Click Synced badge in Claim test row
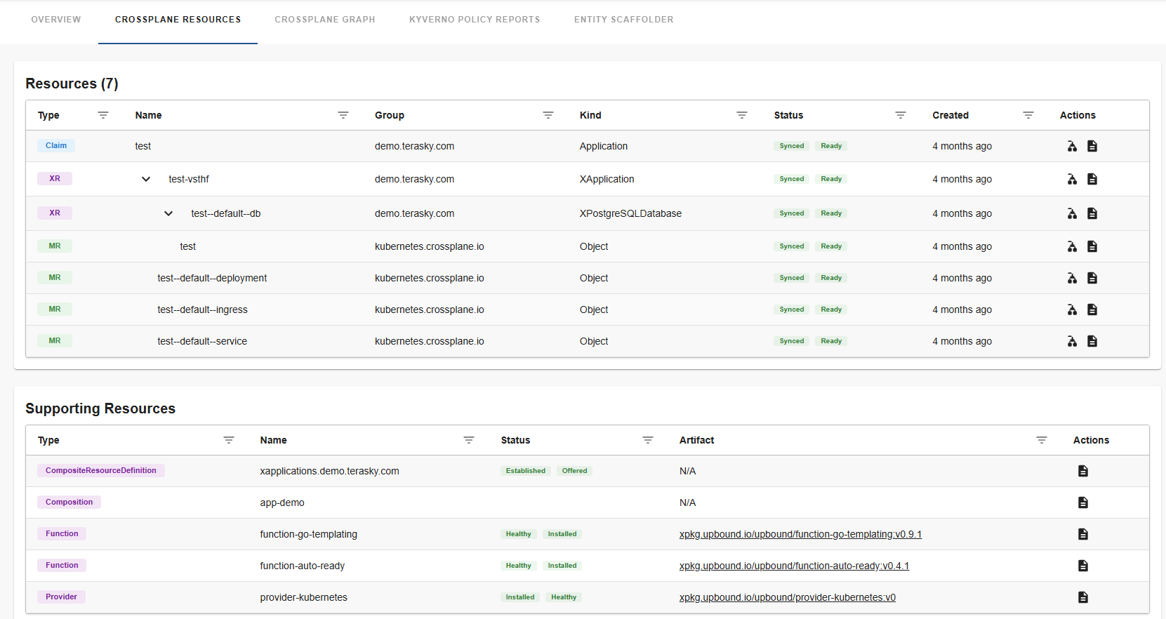 792,146
